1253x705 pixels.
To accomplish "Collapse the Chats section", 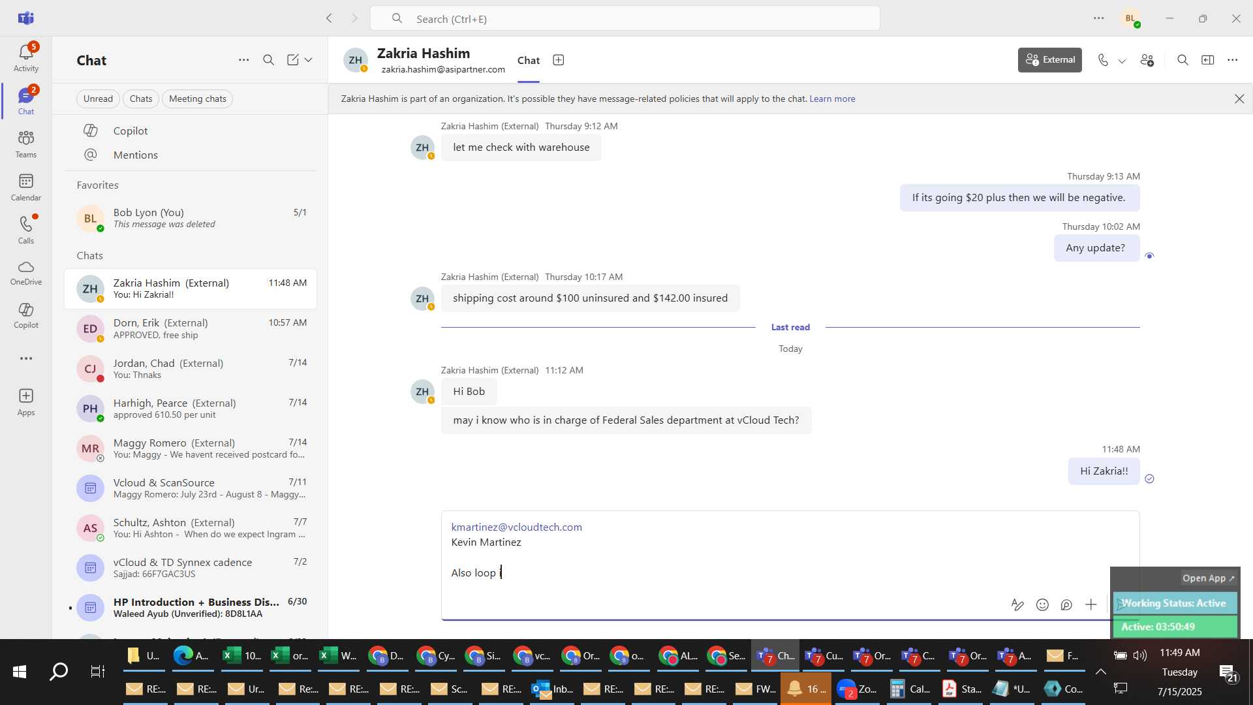I will 89,256.
